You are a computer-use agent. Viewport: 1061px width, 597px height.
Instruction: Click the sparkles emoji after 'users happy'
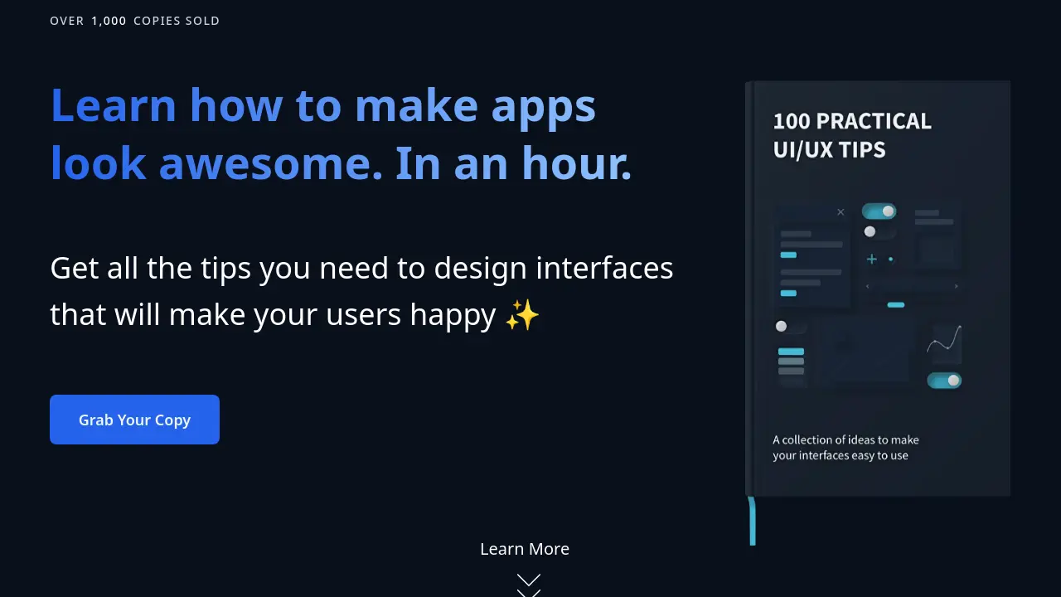pos(522,315)
